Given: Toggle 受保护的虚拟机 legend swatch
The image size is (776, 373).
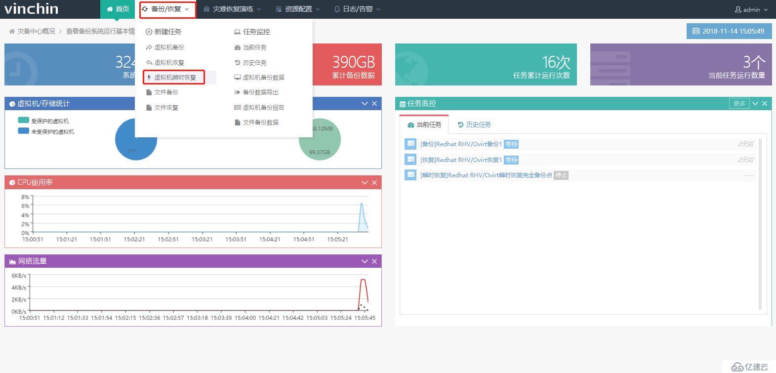Looking at the screenshot, I should [23, 120].
